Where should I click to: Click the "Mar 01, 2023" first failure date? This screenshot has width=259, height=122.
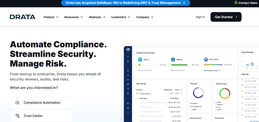tap(176, 112)
